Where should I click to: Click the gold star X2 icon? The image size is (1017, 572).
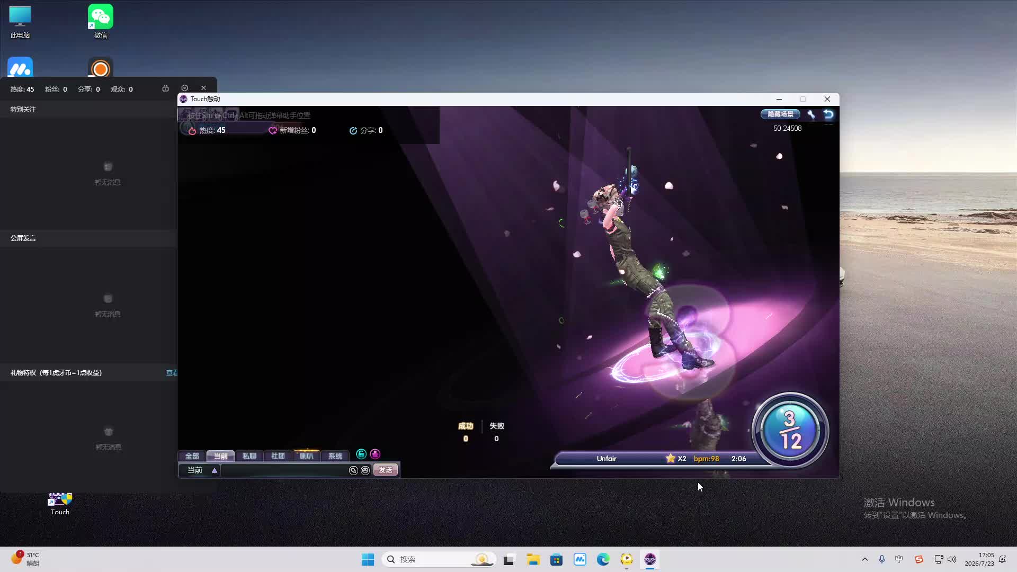coord(671,459)
